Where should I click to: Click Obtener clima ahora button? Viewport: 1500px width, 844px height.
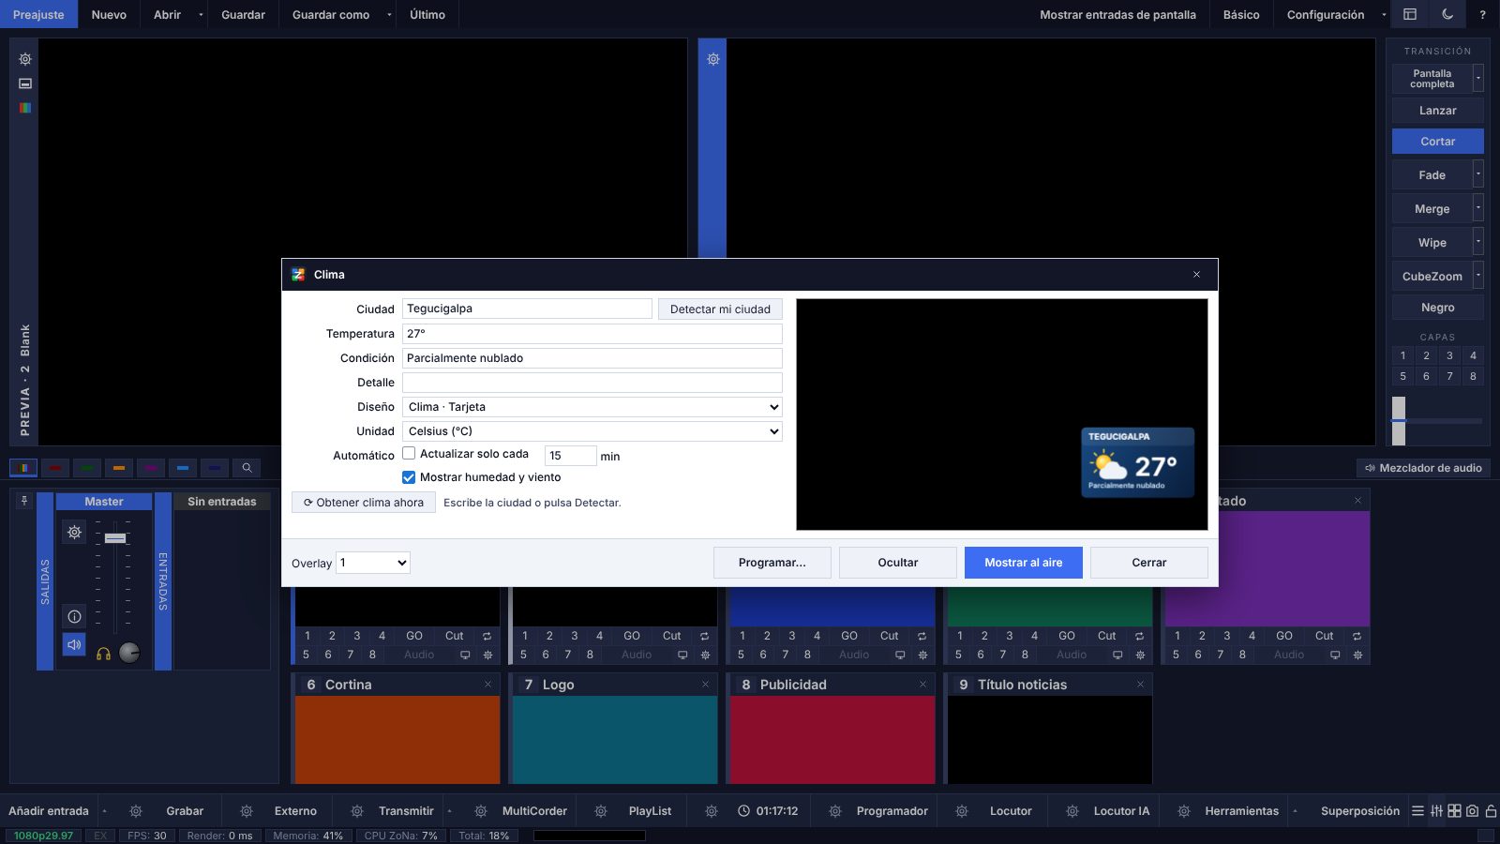tap(364, 503)
